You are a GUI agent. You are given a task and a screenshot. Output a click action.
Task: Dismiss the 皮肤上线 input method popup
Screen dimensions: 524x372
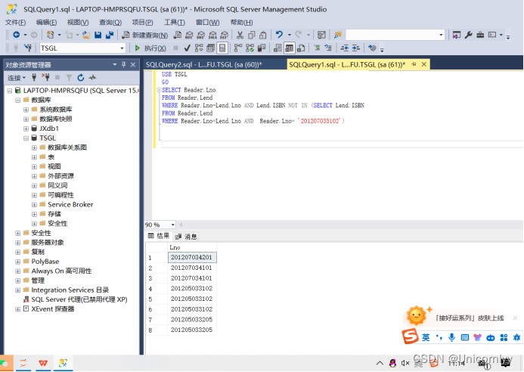click(x=516, y=318)
